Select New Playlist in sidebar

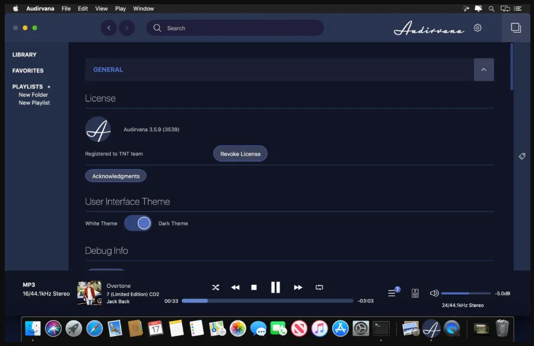34,103
